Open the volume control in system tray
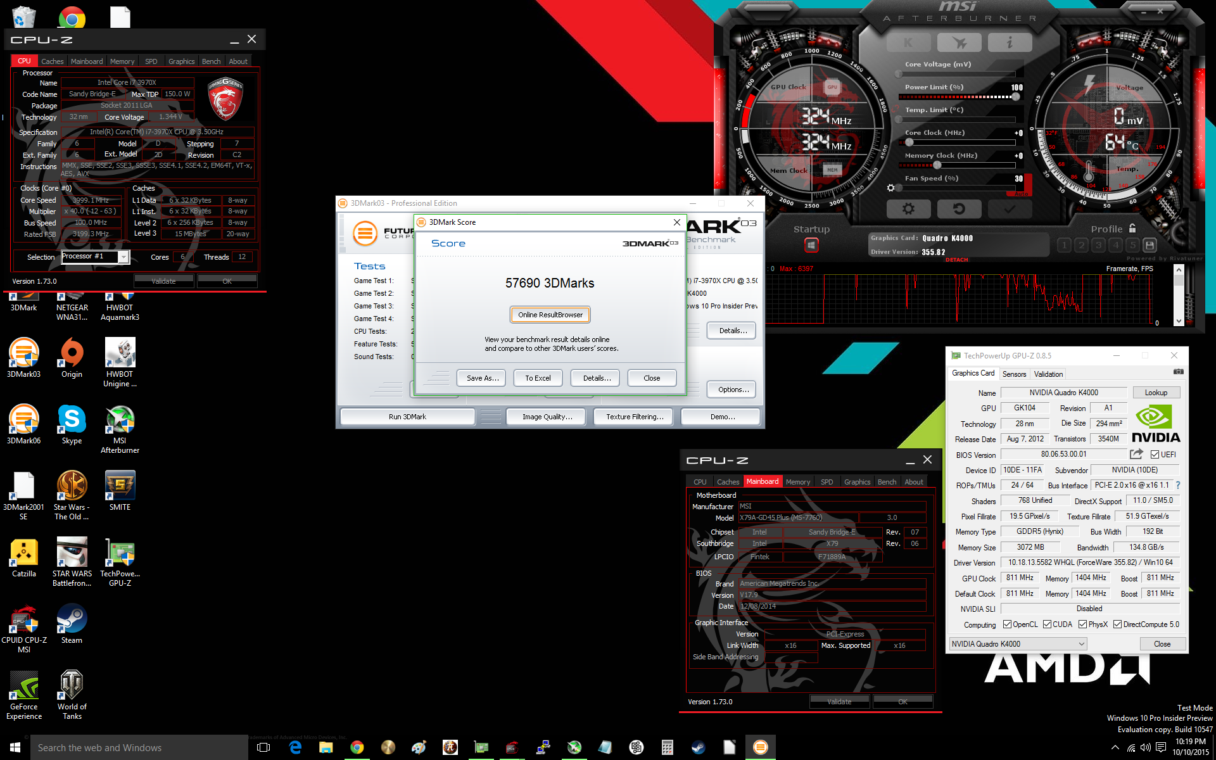 [1146, 748]
